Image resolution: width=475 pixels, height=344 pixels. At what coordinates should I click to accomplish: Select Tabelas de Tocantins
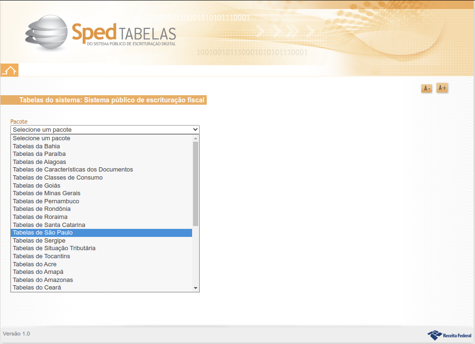click(x=102, y=256)
